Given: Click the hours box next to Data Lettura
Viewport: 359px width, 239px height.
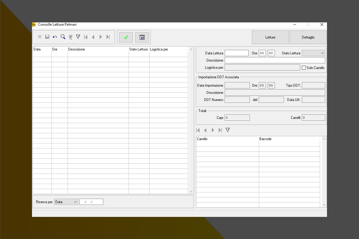Looking at the screenshot, I should point(262,53).
